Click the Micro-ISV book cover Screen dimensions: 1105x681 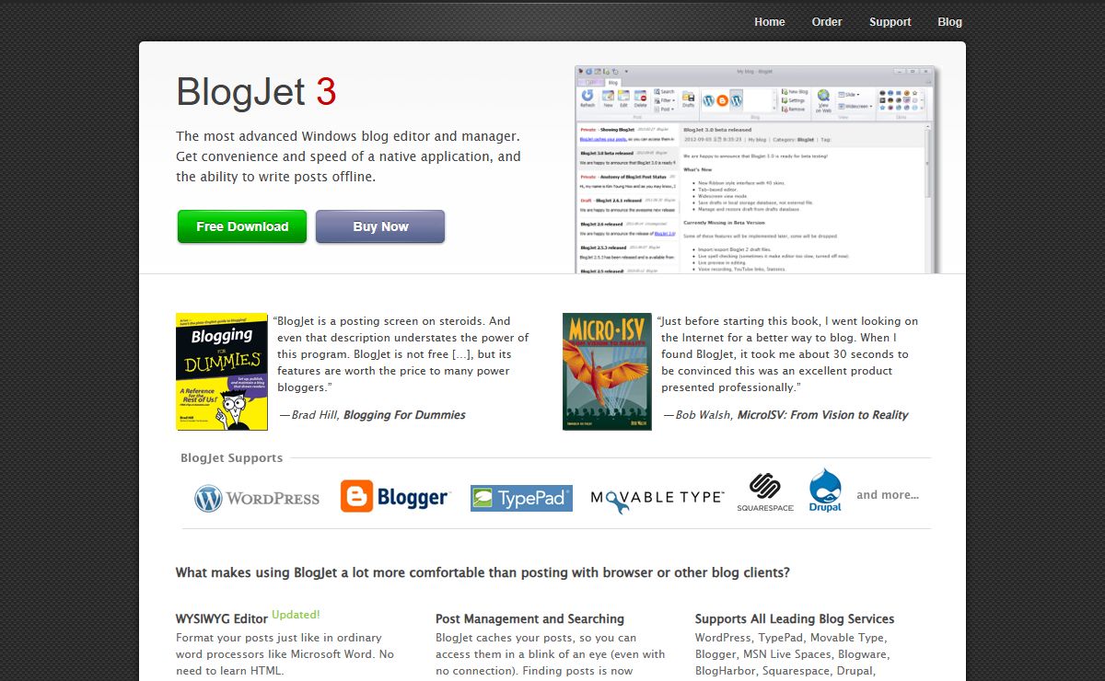point(607,372)
